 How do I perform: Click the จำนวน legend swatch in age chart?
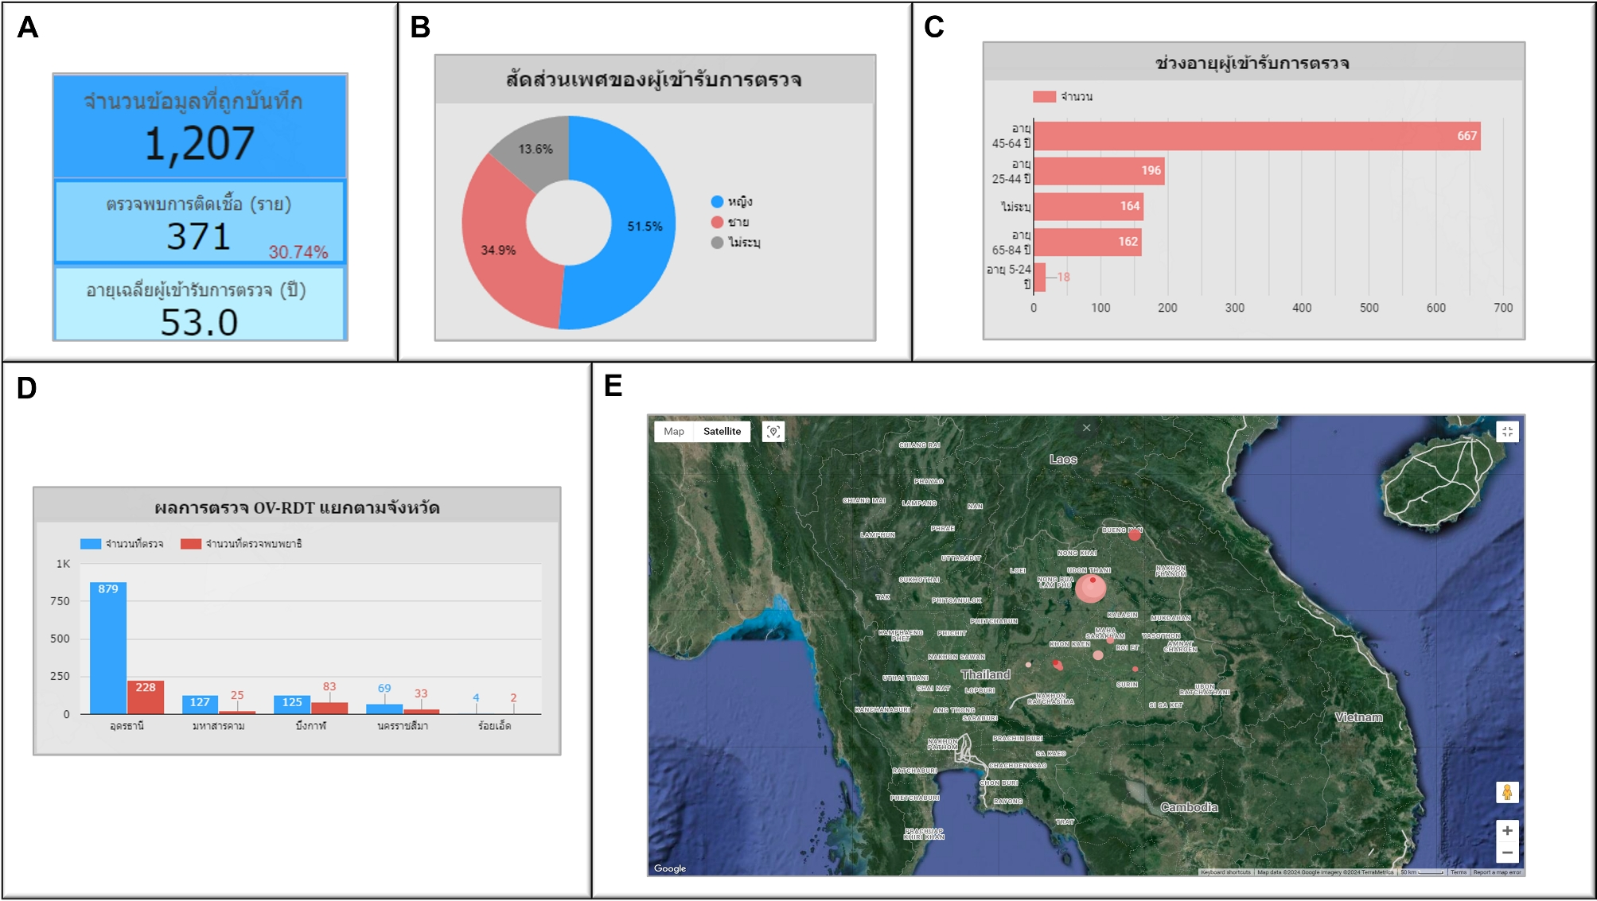coord(1044,97)
